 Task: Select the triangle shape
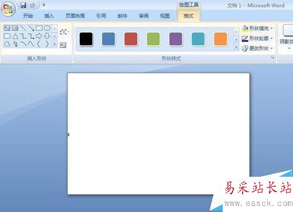pyautogui.click(x=15, y=36)
